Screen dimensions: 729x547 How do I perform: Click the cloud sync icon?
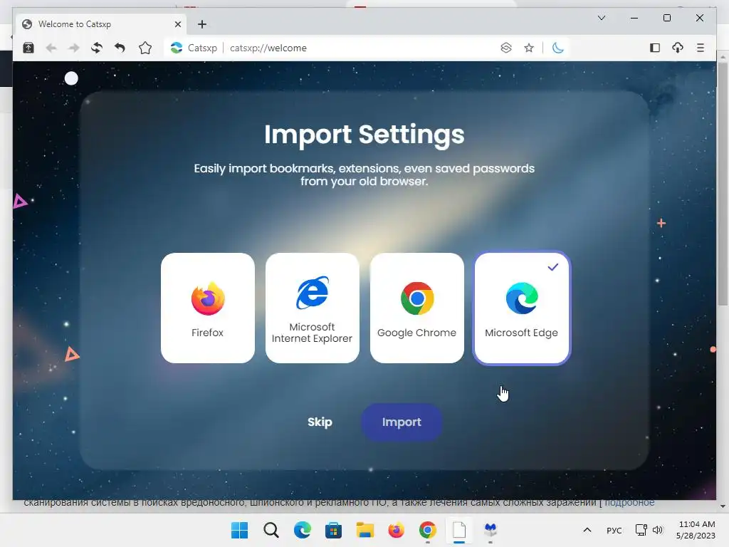click(x=678, y=48)
